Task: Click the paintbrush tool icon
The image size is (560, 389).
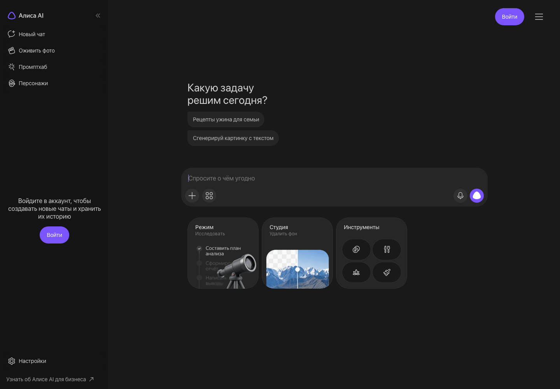Action: click(387, 272)
